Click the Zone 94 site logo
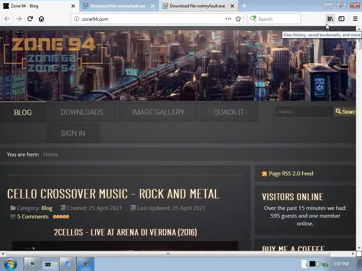The width and height of the screenshot is (362, 271). click(54, 54)
